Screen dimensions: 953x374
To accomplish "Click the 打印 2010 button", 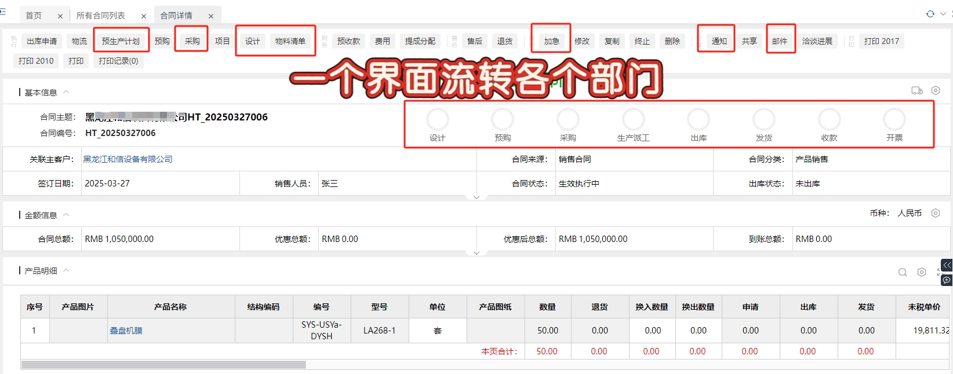I will point(36,61).
